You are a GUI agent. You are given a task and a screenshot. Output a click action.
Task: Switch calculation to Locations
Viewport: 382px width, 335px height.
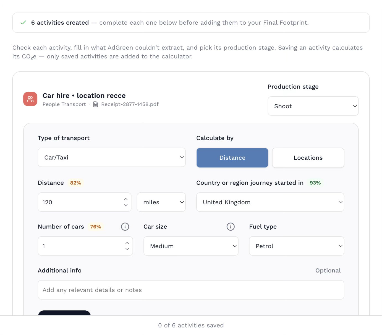308,158
